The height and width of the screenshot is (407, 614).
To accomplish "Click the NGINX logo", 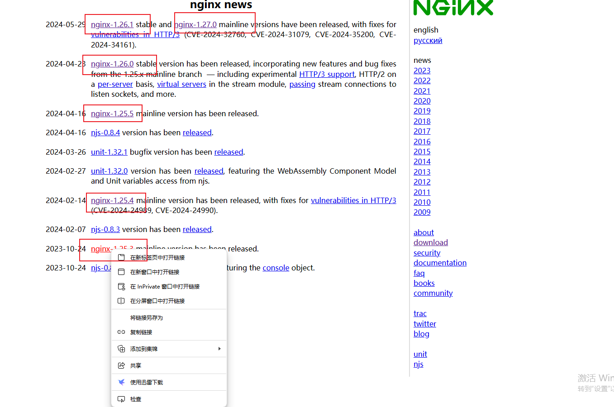I will [453, 8].
